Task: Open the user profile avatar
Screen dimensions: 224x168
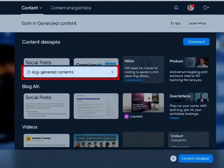Action: coord(190,8)
